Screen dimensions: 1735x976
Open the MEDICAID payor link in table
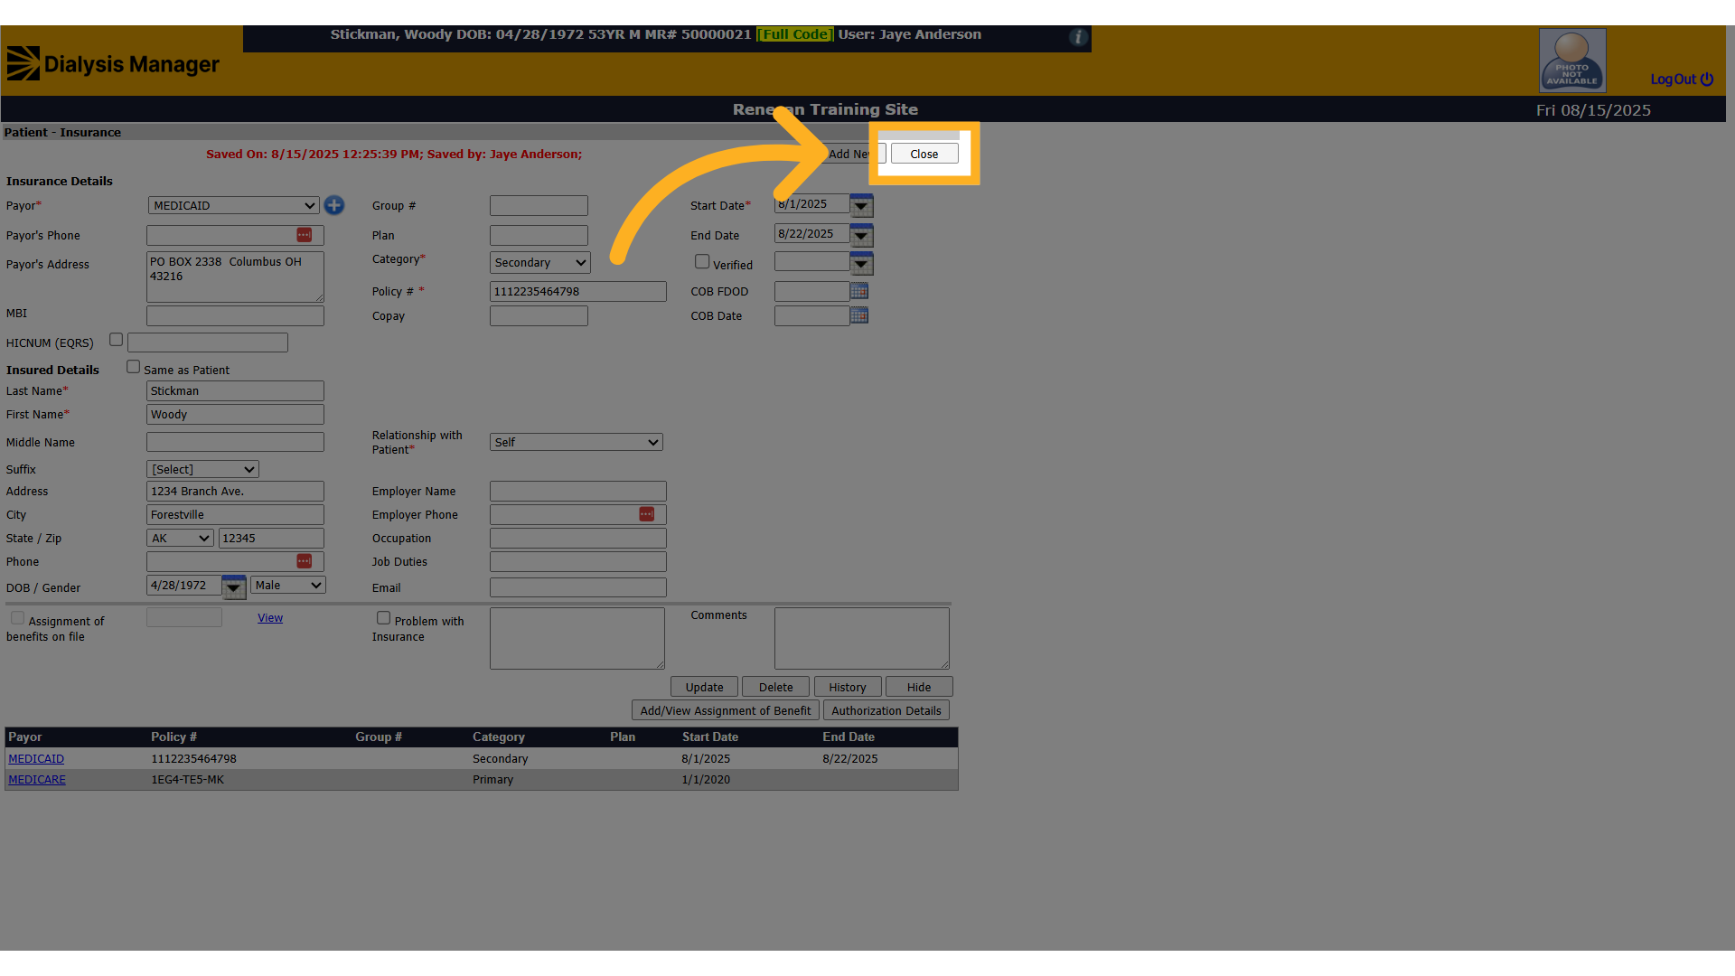[36, 758]
